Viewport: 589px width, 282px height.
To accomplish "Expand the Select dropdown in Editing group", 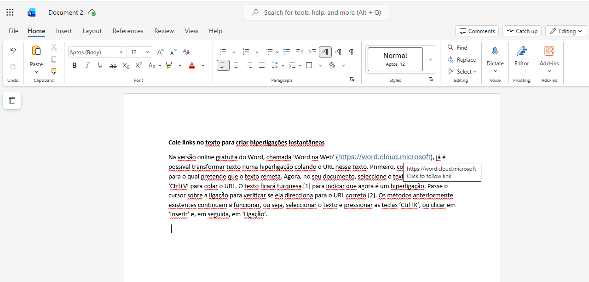I will point(462,71).
